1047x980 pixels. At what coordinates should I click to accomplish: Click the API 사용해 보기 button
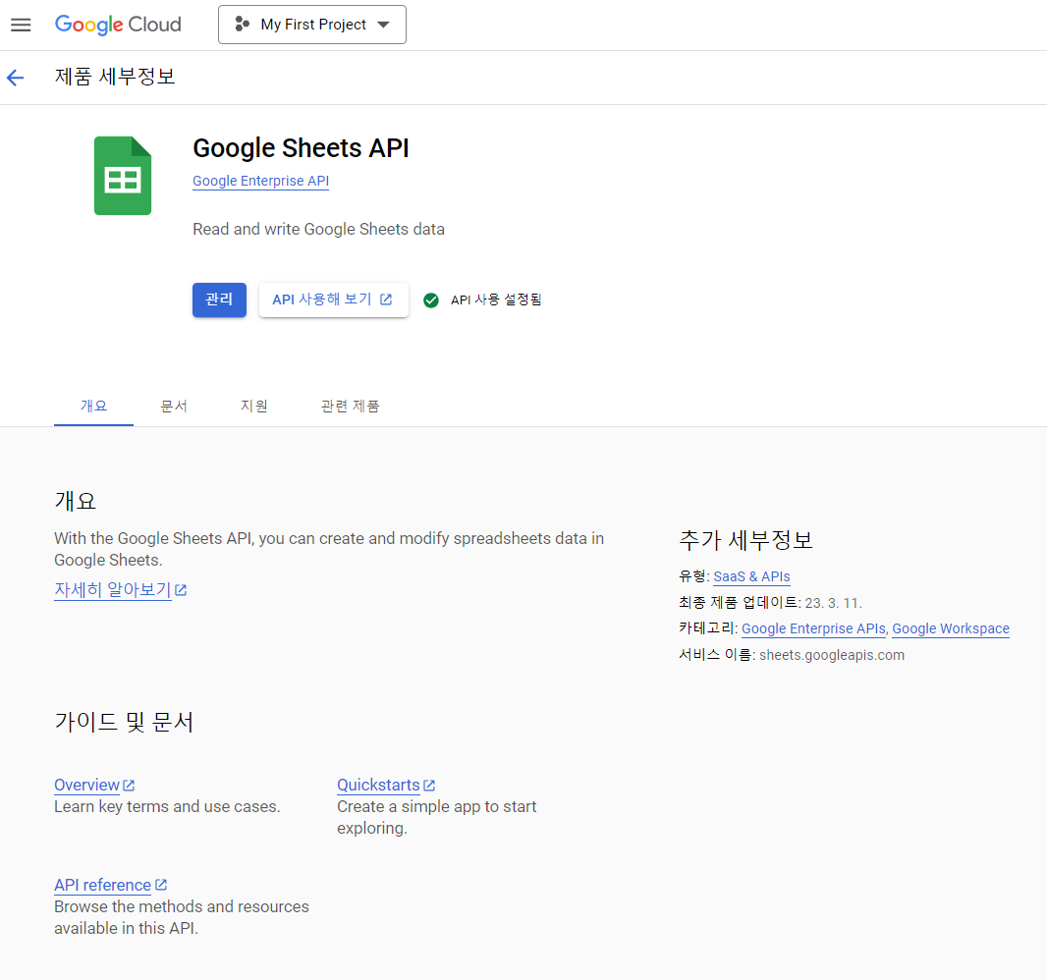(333, 299)
